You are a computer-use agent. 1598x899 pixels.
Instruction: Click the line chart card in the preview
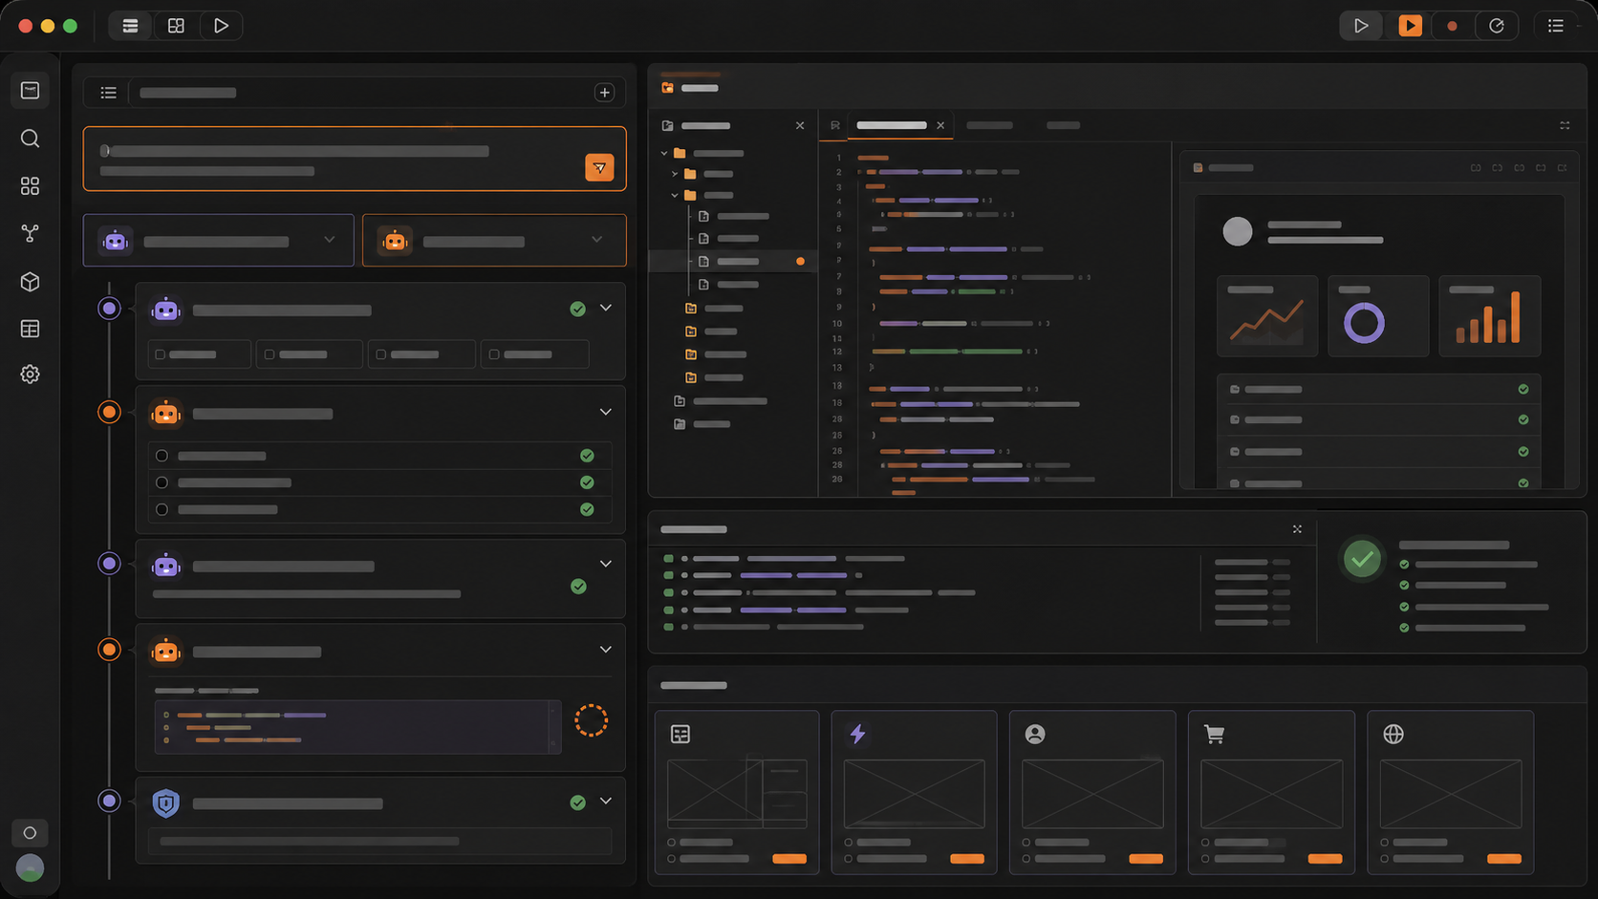tap(1267, 316)
